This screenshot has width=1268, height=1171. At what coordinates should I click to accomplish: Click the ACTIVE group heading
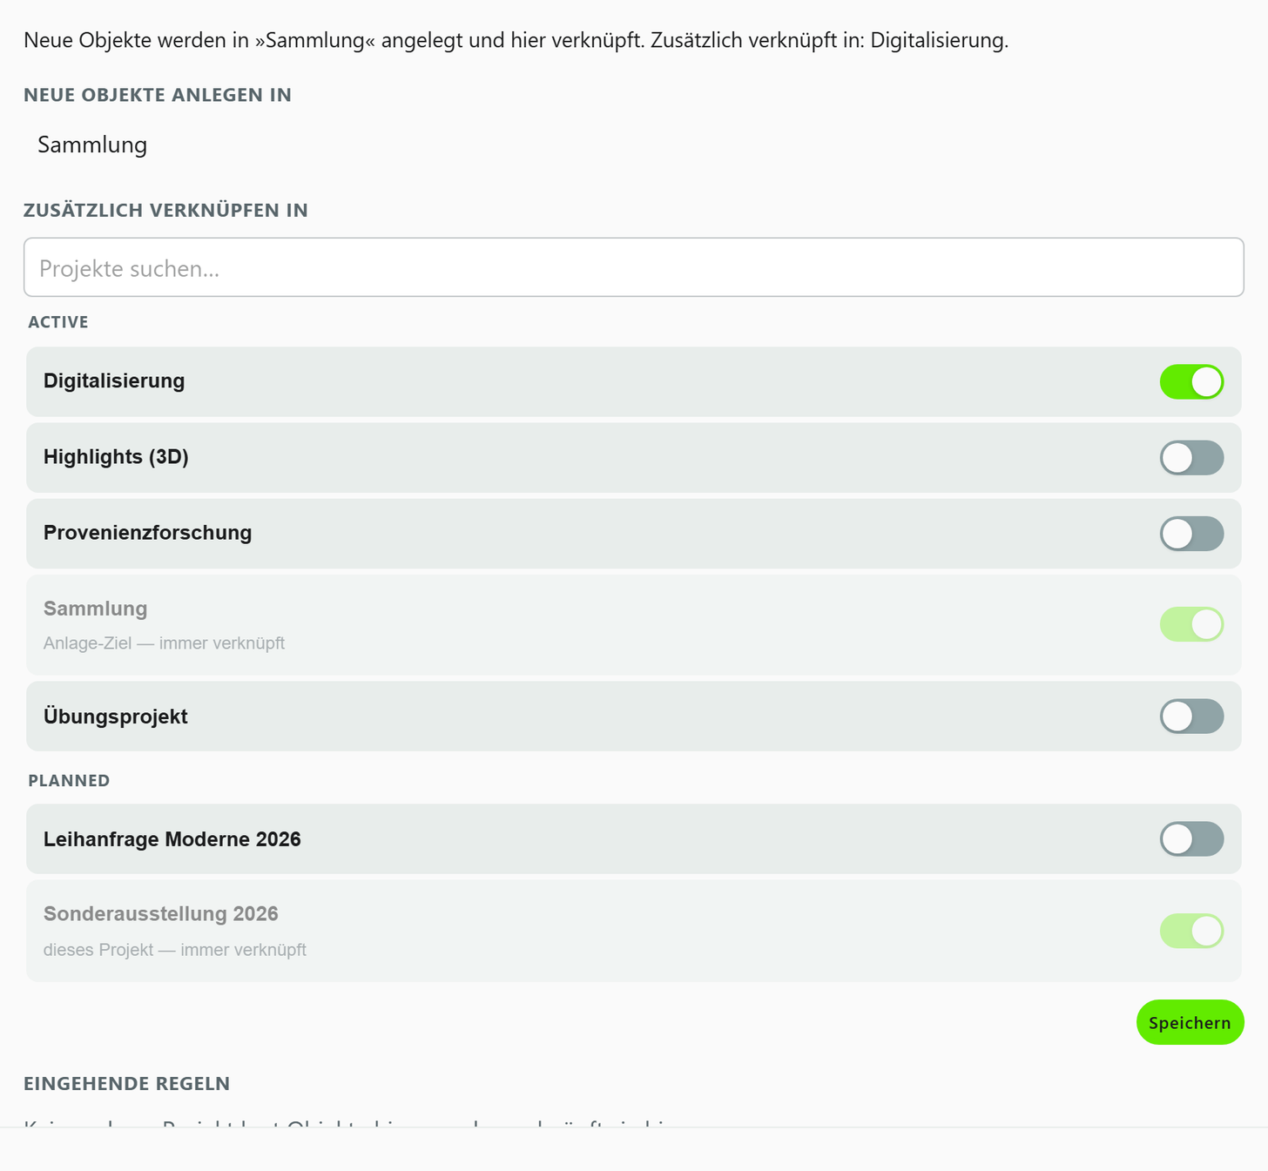58,322
